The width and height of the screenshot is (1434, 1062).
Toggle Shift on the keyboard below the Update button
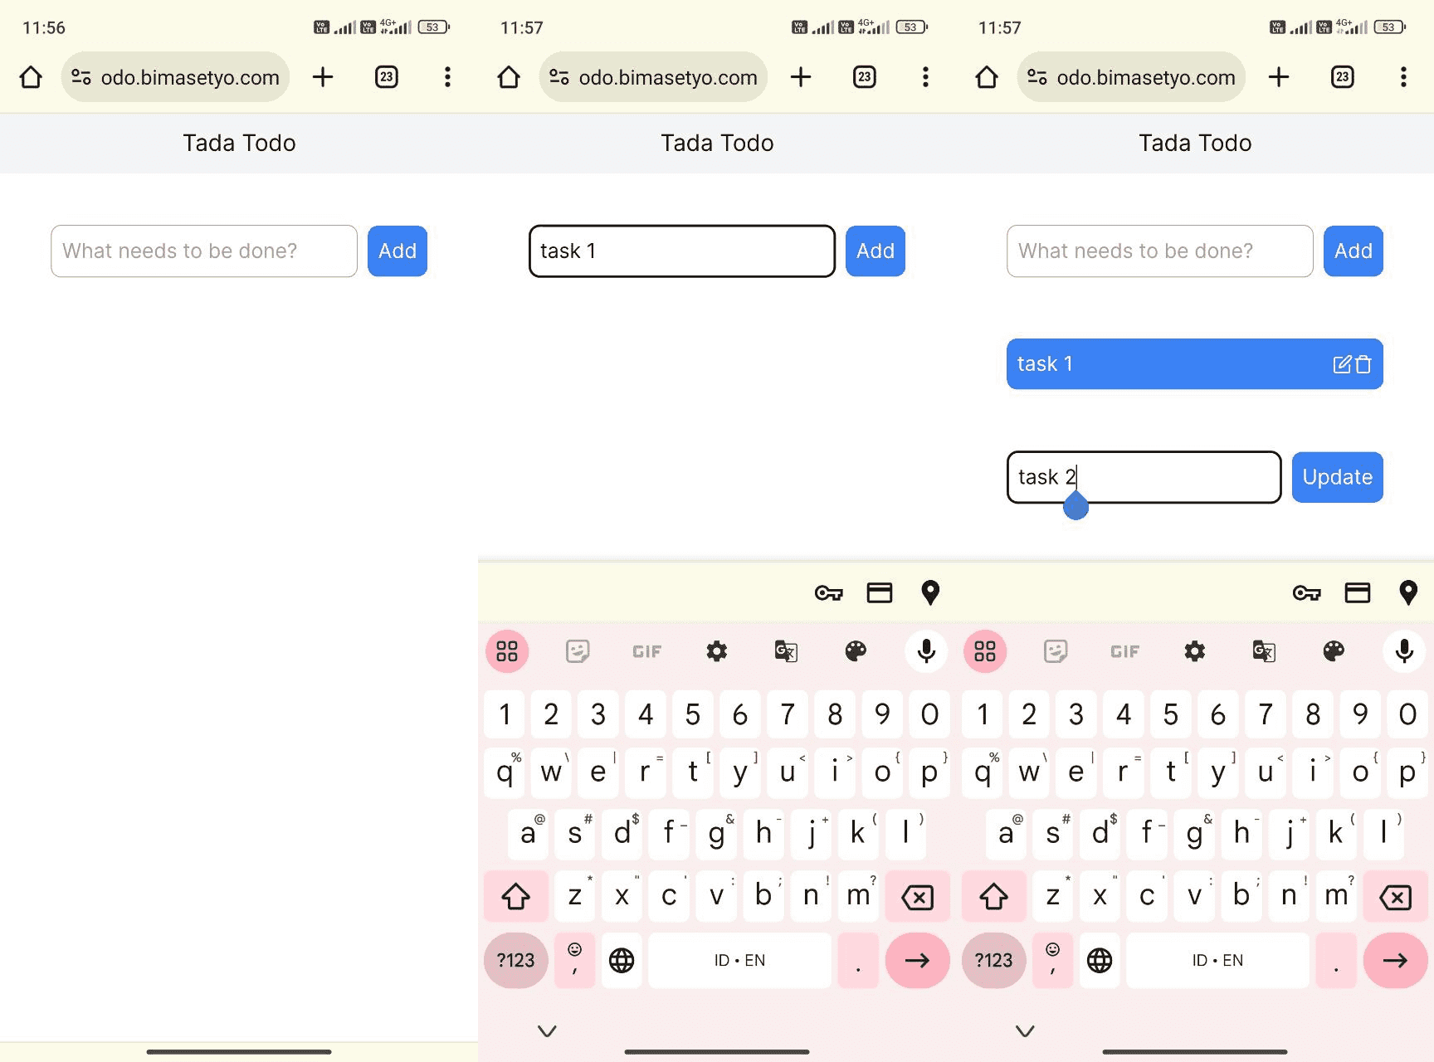tap(993, 896)
